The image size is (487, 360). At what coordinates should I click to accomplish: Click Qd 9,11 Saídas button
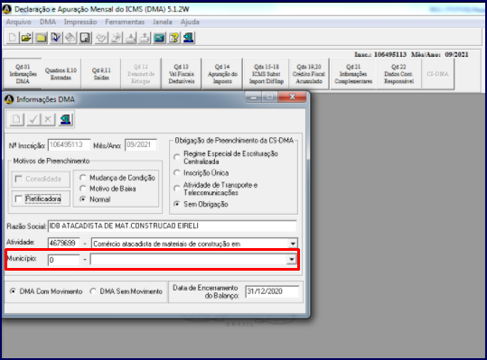pos(101,74)
